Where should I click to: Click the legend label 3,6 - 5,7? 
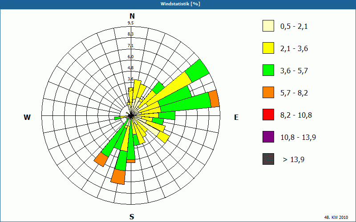click(x=294, y=71)
